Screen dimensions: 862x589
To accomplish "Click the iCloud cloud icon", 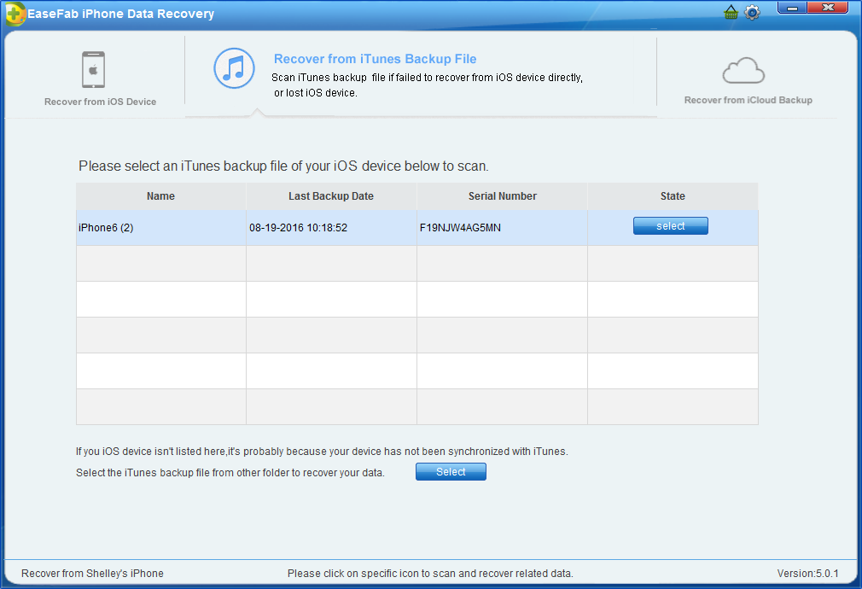I will (x=743, y=70).
